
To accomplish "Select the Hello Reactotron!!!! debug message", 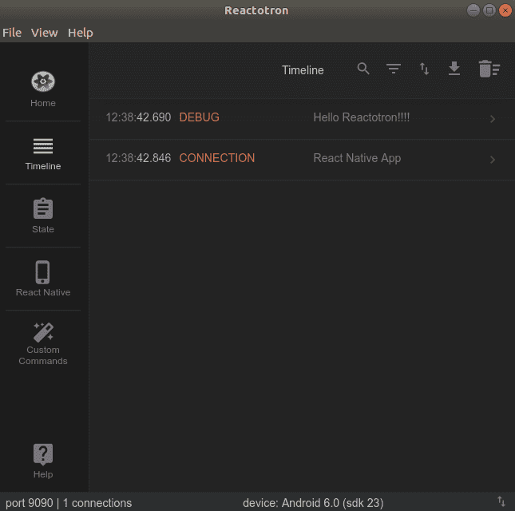I will point(361,117).
